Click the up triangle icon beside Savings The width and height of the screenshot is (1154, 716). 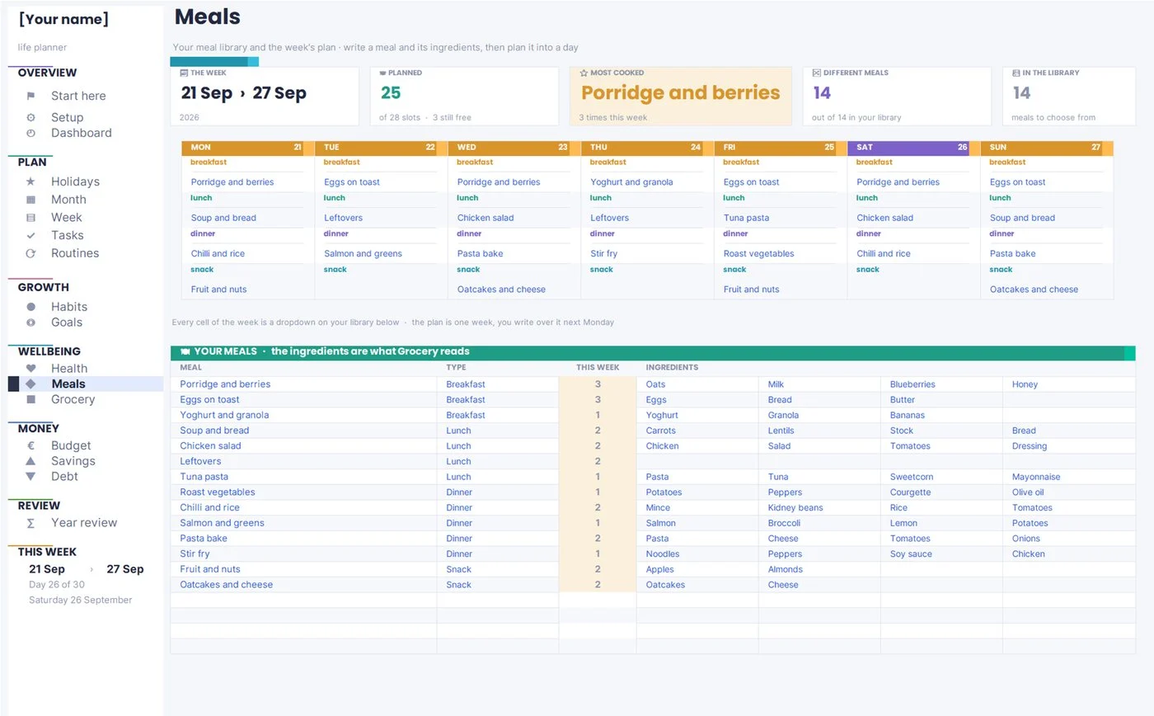(x=30, y=461)
